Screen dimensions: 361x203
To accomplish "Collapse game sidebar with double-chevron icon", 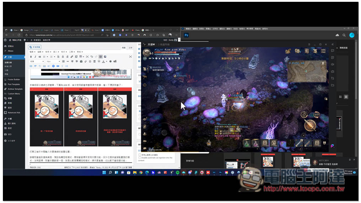I will [x=332, y=44].
